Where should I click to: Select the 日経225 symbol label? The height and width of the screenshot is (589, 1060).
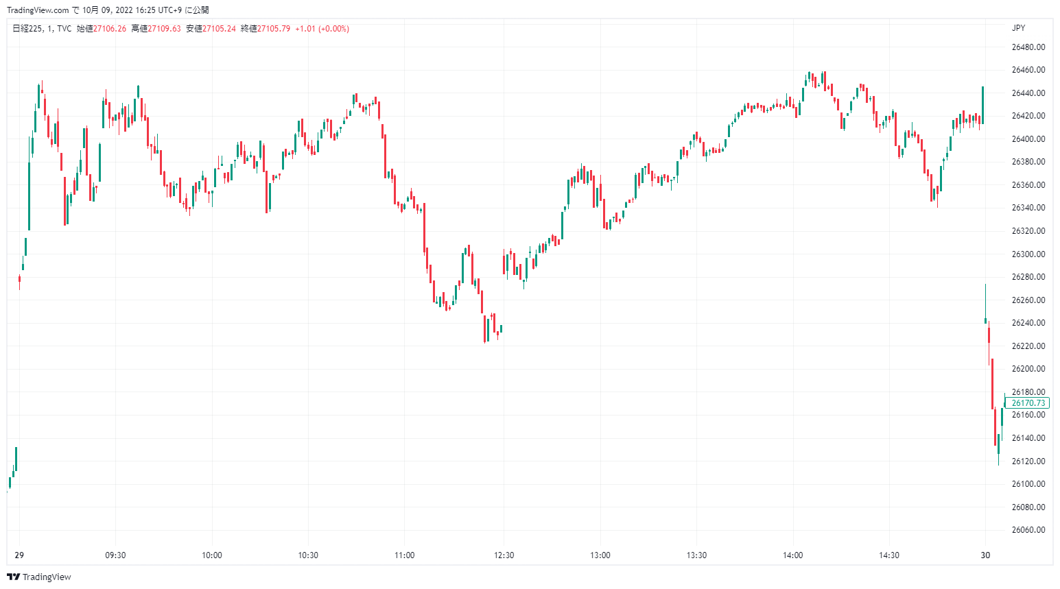[27, 29]
